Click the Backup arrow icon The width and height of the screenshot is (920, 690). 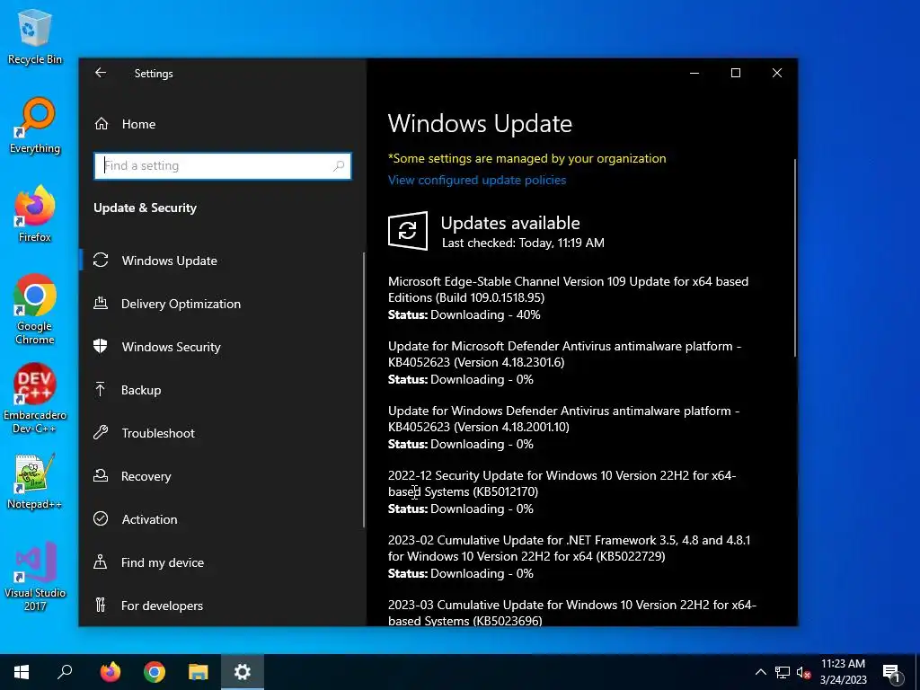(101, 390)
